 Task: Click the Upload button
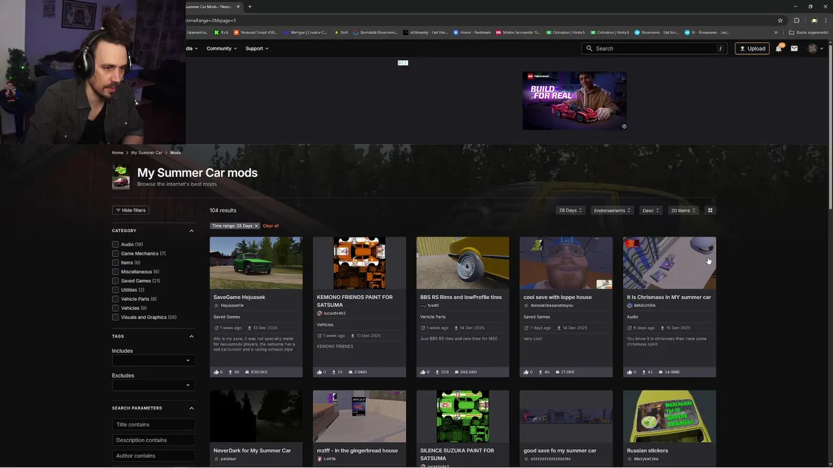point(752,48)
